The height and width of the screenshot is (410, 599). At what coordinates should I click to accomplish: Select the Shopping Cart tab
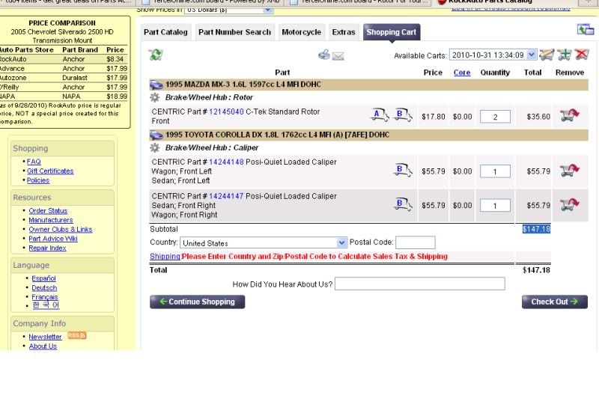391,32
